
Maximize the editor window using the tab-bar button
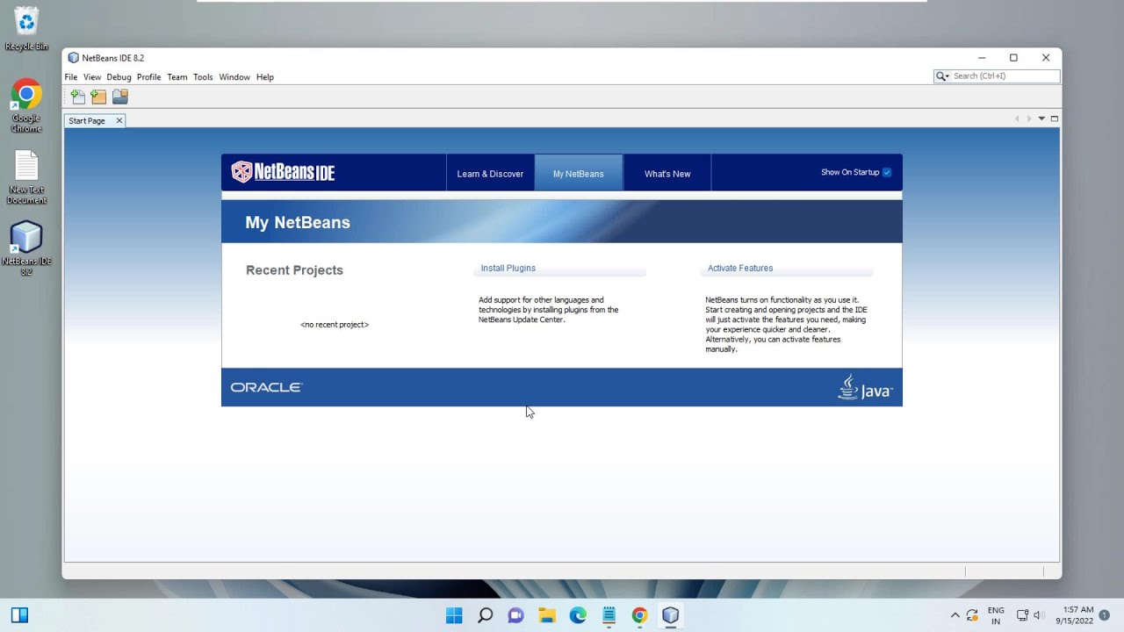pos(1055,118)
